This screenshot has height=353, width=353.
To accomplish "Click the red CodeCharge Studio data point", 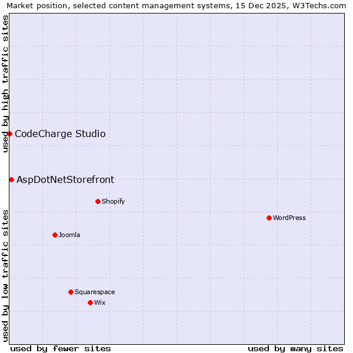I will click(9, 134).
